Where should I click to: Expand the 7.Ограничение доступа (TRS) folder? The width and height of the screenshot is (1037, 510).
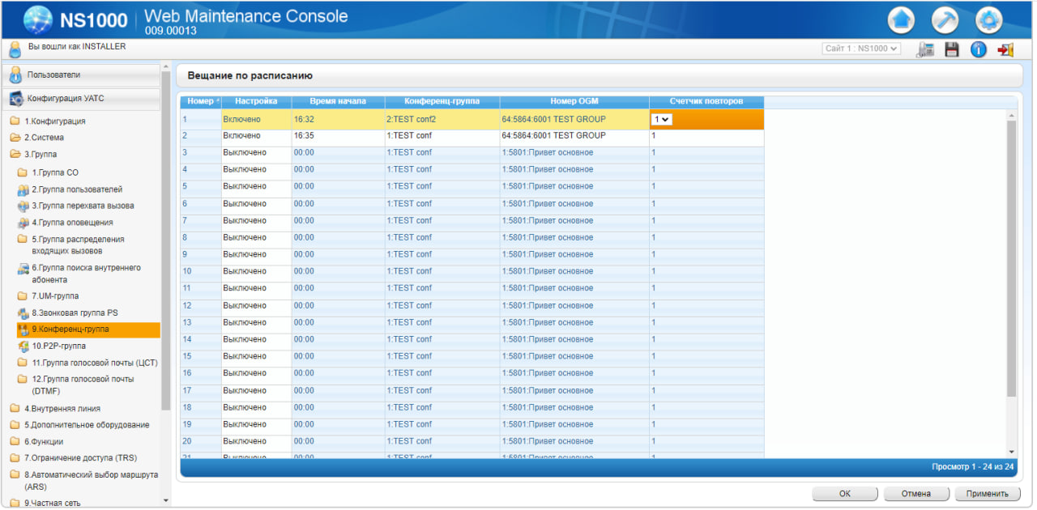15,458
